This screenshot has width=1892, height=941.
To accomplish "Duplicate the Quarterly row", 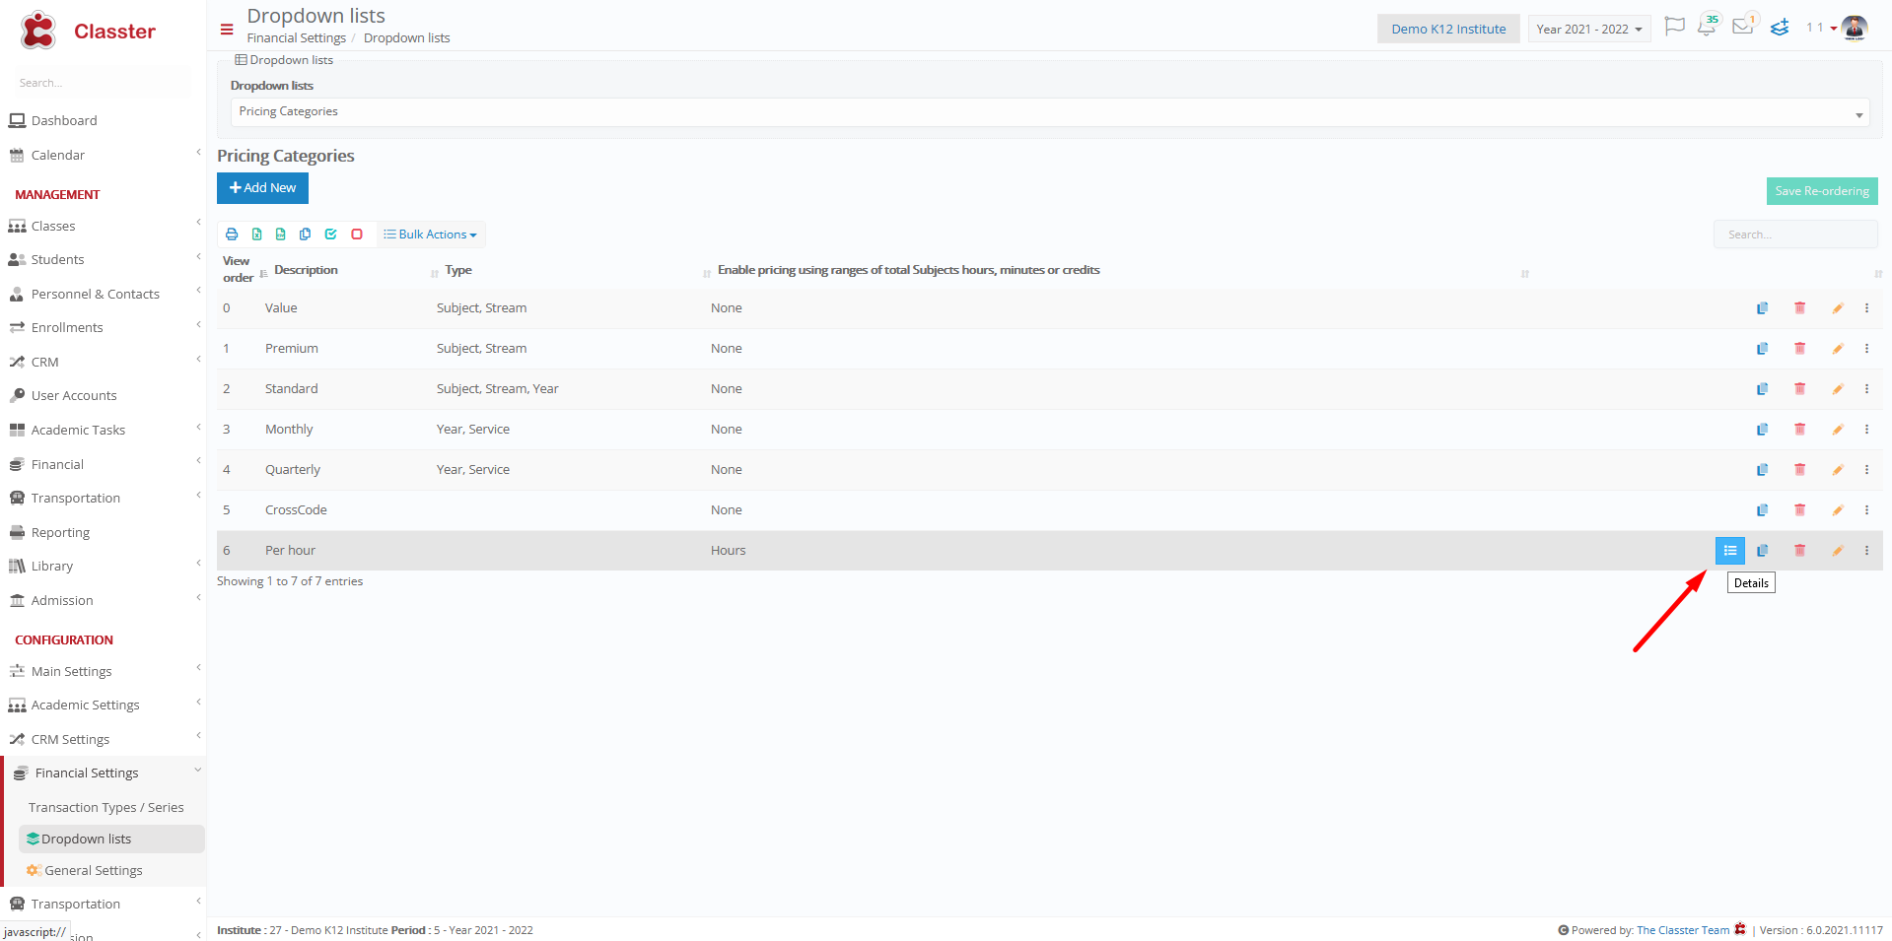I will pyautogui.click(x=1762, y=470).
